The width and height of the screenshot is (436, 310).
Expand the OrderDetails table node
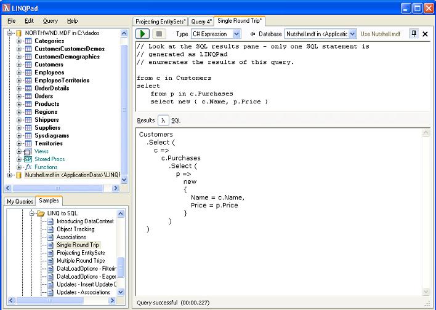pos(19,89)
